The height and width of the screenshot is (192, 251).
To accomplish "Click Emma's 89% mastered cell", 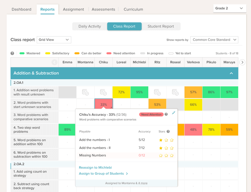I will pyautogui.click(x=67, y=130).
